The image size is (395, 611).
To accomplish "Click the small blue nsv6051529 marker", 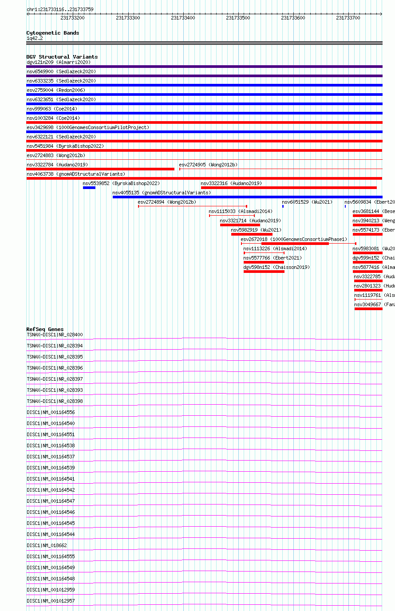I will point(283,206).
